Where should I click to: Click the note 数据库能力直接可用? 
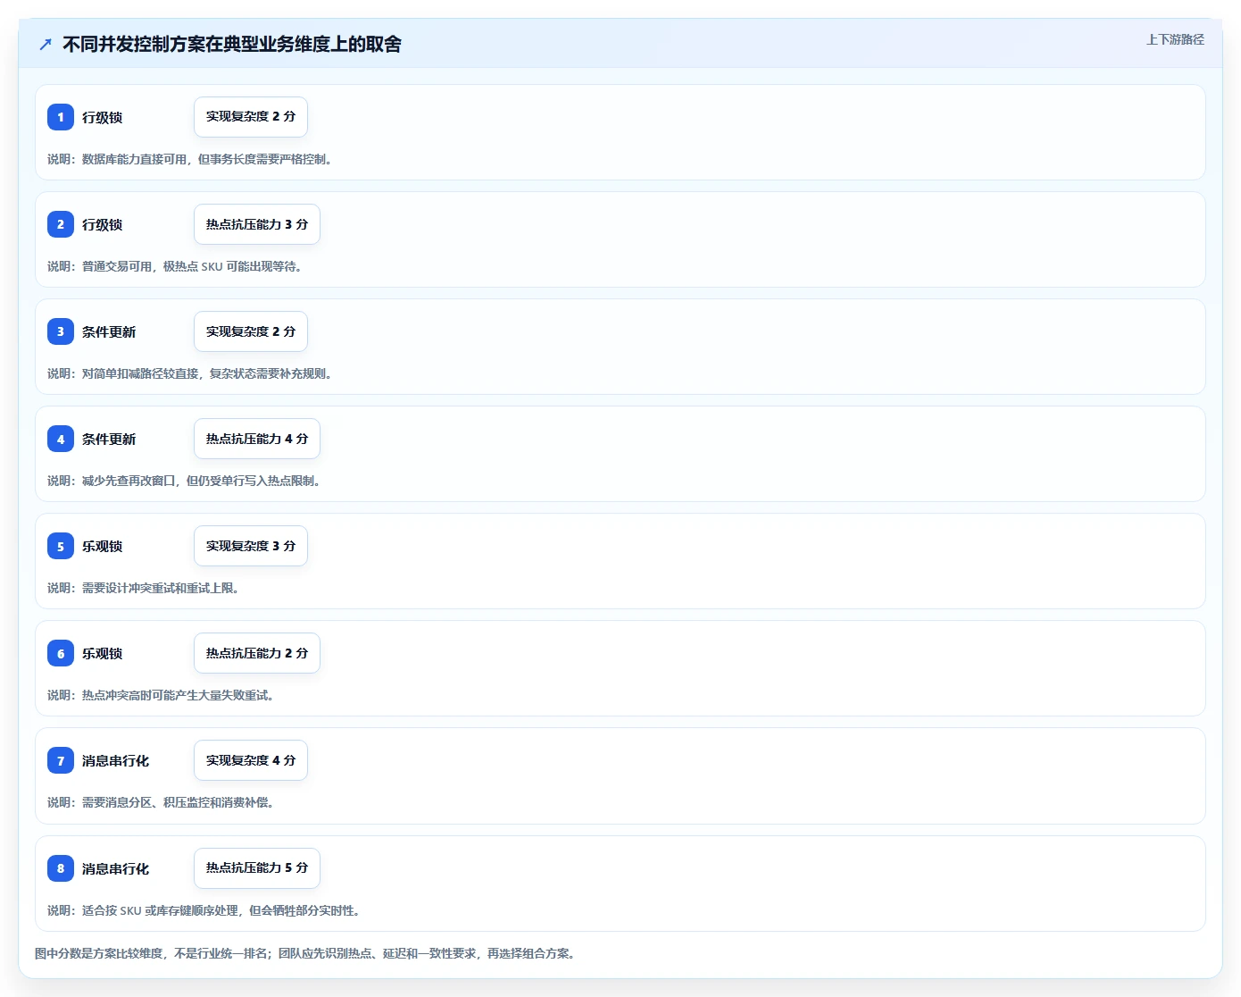click(x=190, y=159)
